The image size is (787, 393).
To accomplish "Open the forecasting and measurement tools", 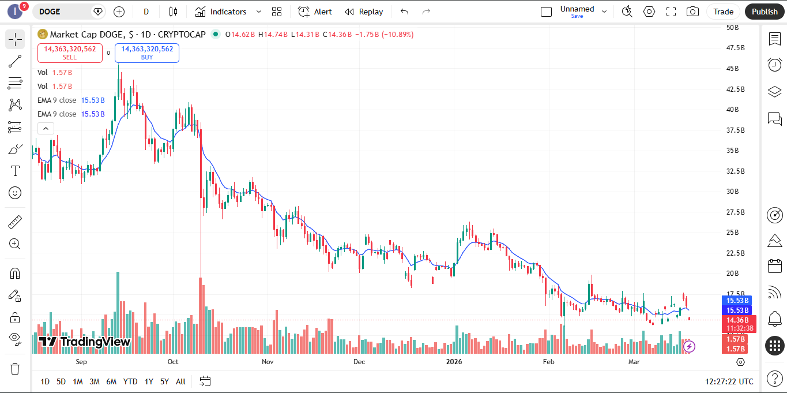I will coord(15,127).
